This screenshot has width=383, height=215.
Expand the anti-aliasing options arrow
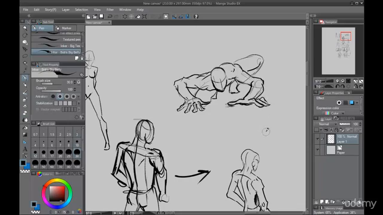click(78, 97)
